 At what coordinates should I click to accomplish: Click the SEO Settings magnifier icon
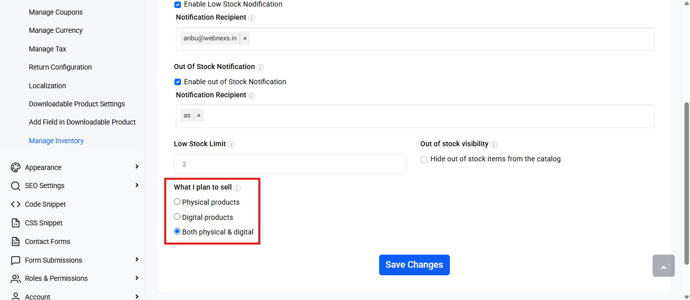[16, 186]
